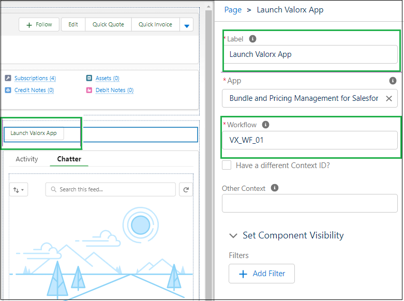
Task: Open the more actions dropdown arrow
Action: point(187,25)
